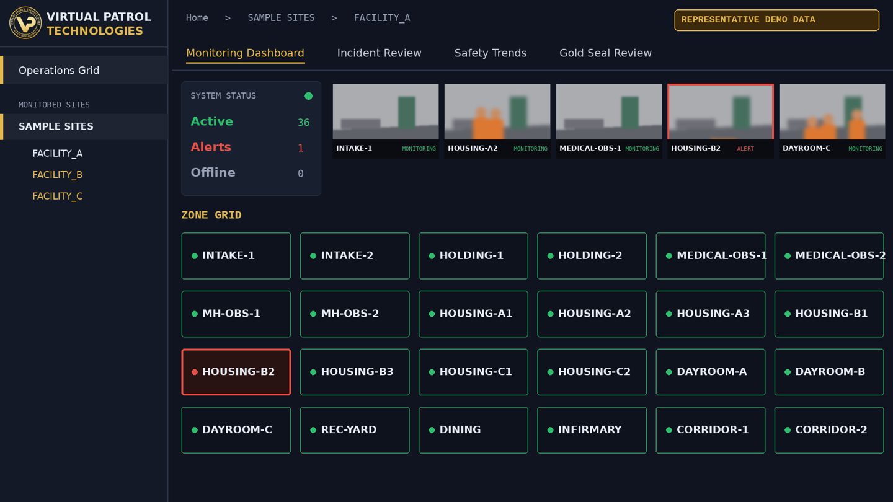This screenshot has width=893, height=502.
Task: View the DAYROOM-C camera feed thumbnail
Action: 832,121
